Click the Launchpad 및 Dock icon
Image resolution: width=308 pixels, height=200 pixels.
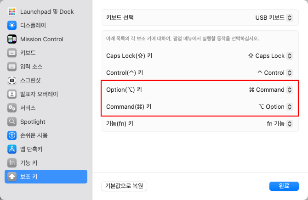click(12, 11)
